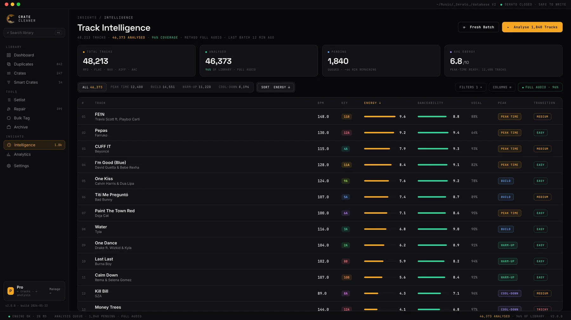Image resolution: width=571 pixels, height=320 pixels.
Task: Select the All 46,373 tab
Action: click(x=92, y=87)
